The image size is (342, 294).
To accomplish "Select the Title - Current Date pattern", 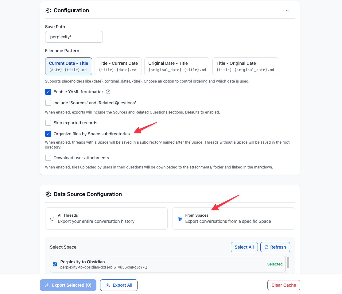I will tap(118, 66).
